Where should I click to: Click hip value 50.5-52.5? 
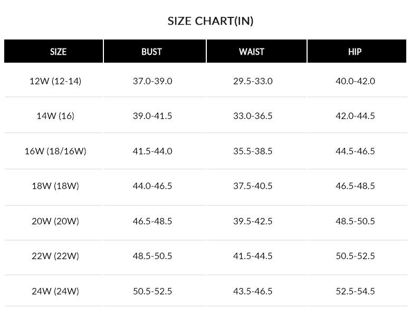(355, 256)
